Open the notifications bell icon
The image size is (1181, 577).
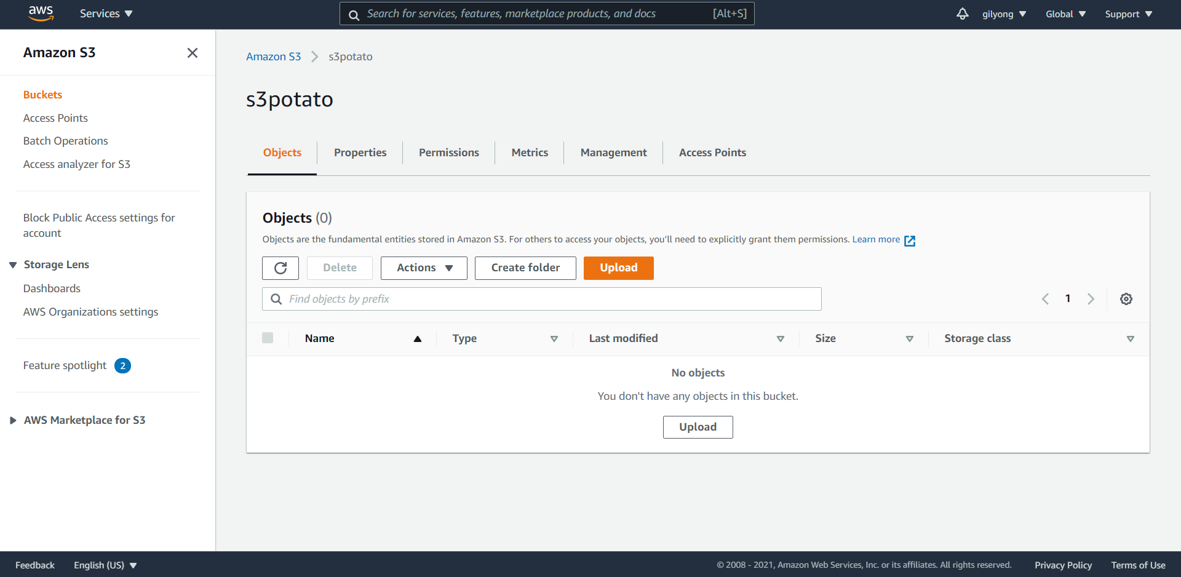point(962,14)
